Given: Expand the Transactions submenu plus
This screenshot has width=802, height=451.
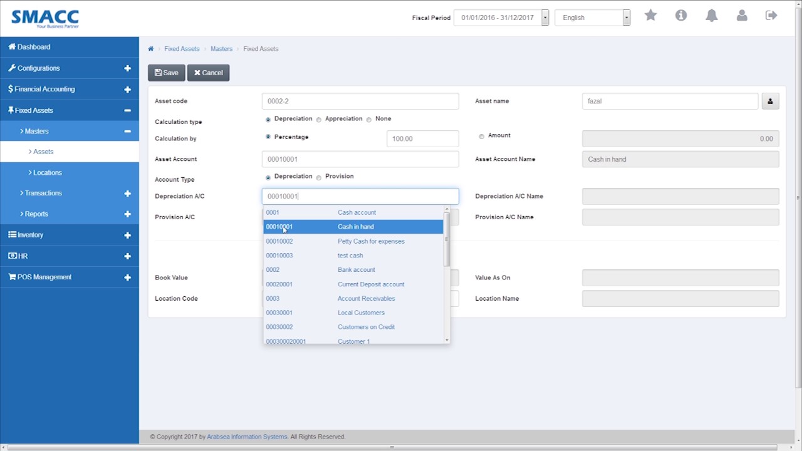Looking at the screenshot, I should (x=127, y=194).
